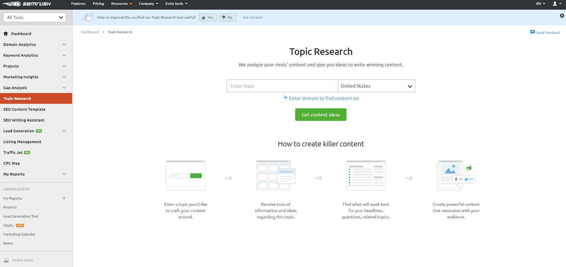
Task: Expand the Projects chevron in sidebar
Action: pyautogui.click(x=64, y=66)
